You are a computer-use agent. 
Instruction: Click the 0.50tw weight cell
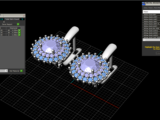point(15,30)
